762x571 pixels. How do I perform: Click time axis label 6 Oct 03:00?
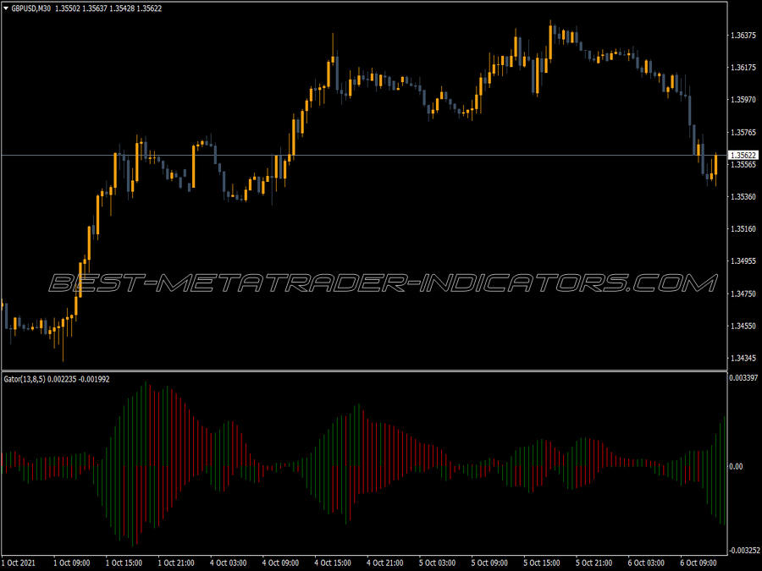[646, 563]
